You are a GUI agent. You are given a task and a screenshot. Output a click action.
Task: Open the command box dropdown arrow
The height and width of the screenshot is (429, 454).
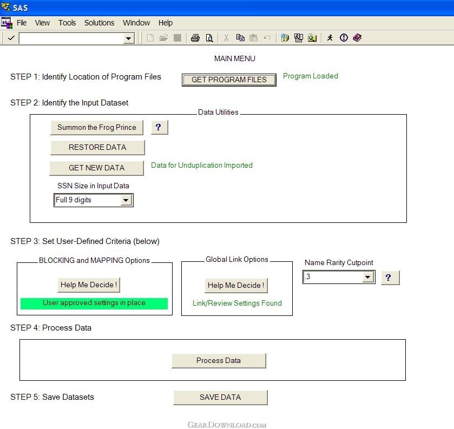coord(129,38)
